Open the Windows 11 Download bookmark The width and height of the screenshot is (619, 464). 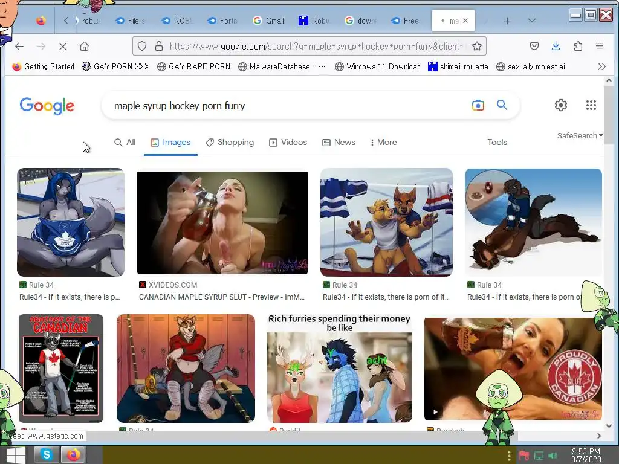(x=377, y=66)
